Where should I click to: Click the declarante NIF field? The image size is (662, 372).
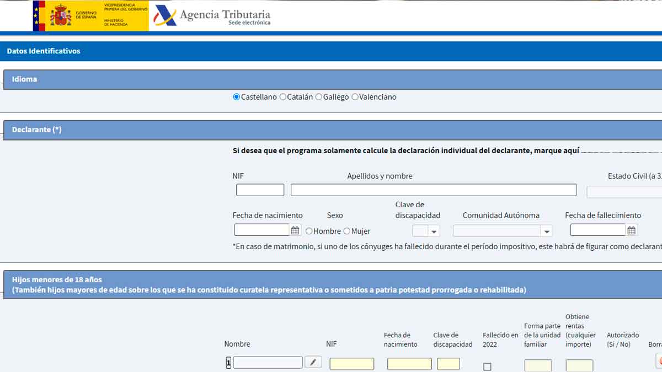click(x=260, y=190)
